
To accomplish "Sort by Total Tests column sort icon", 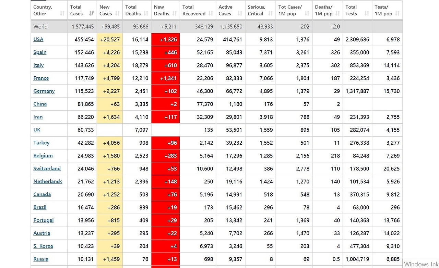I will (x=367, y=14).
